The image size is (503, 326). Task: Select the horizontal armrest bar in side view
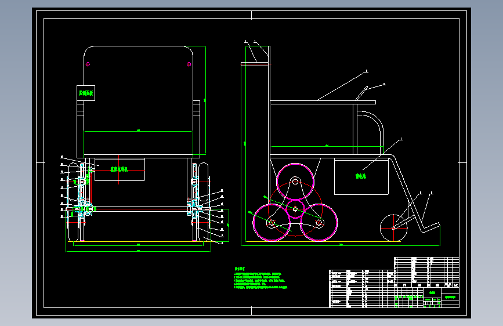(x=323, y=102)
